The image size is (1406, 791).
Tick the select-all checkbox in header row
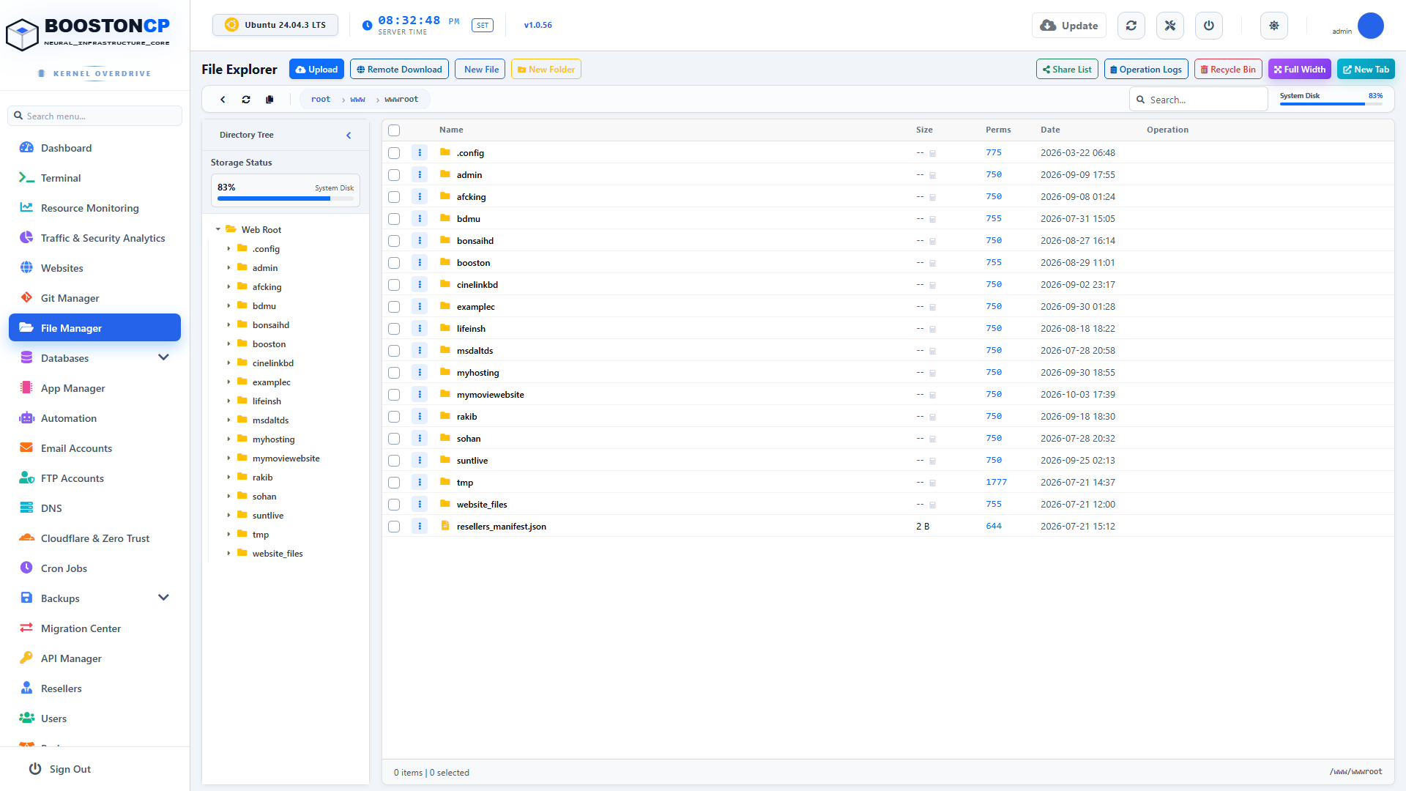(x=394, y=130)
